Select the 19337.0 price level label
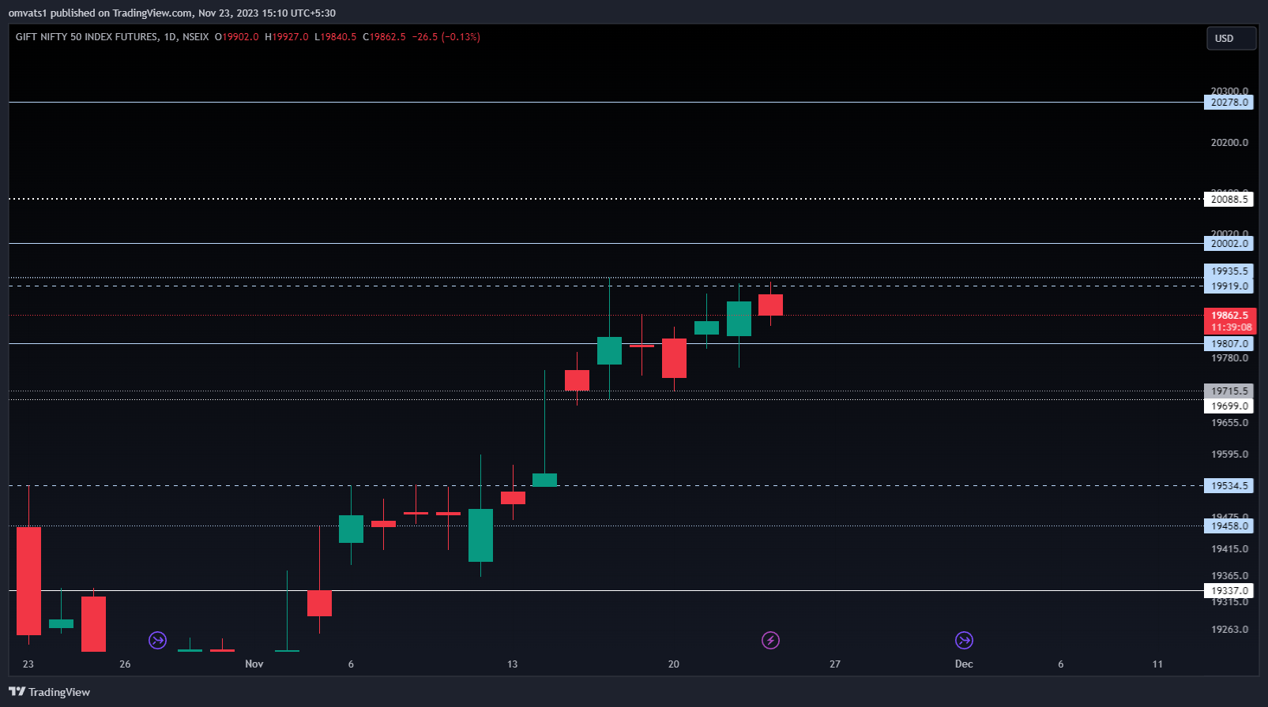The height and width of the screenshot is (707, 1268). pyautogui.click(x=1228, y=591)
